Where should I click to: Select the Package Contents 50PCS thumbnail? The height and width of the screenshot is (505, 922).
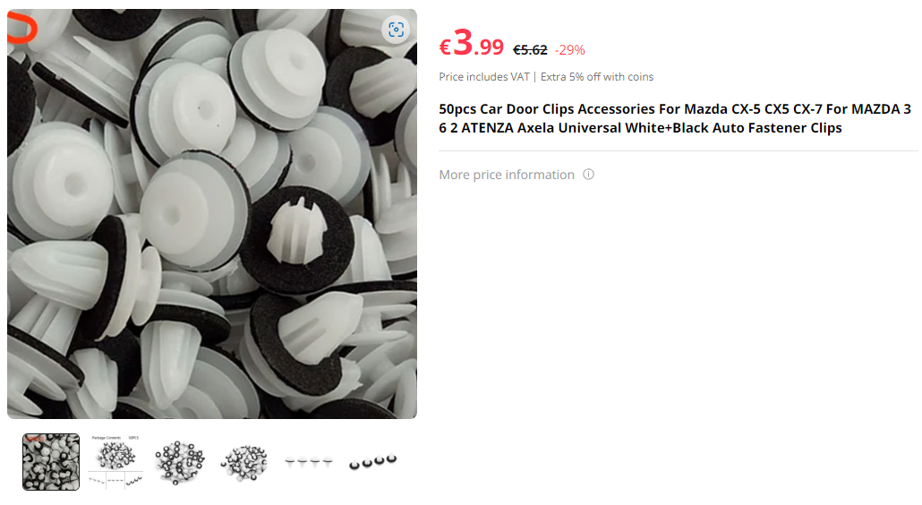pos(115,462)
